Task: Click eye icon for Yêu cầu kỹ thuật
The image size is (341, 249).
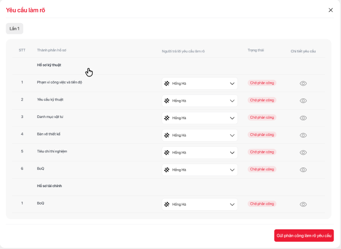Action: pyautogui.click(x=303, y=101)
